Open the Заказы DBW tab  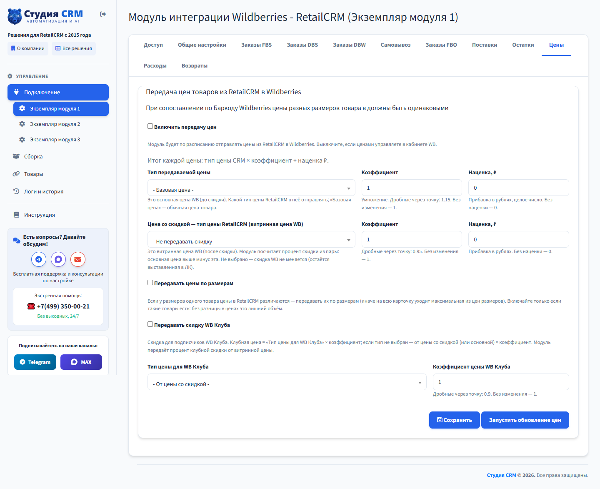(x=349, y=45)
